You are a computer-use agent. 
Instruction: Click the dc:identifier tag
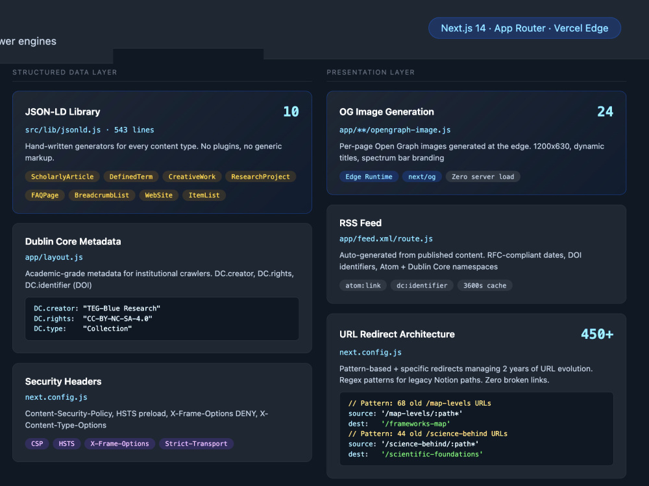[422, 285]
